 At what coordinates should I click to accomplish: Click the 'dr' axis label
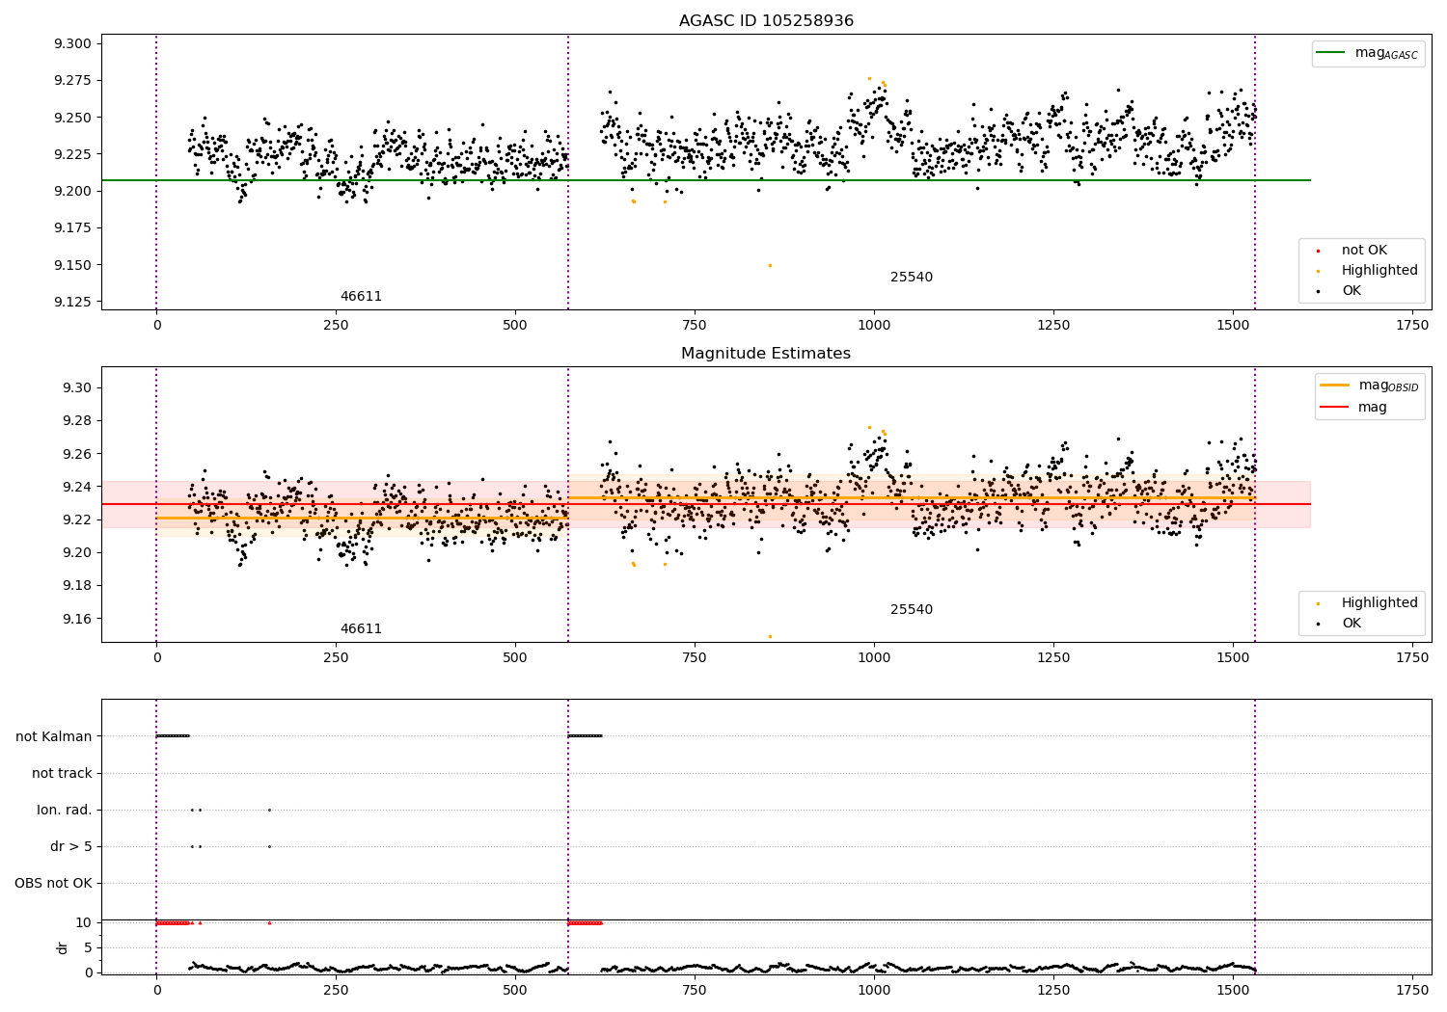pyautogui.click(x=63, y=947)
